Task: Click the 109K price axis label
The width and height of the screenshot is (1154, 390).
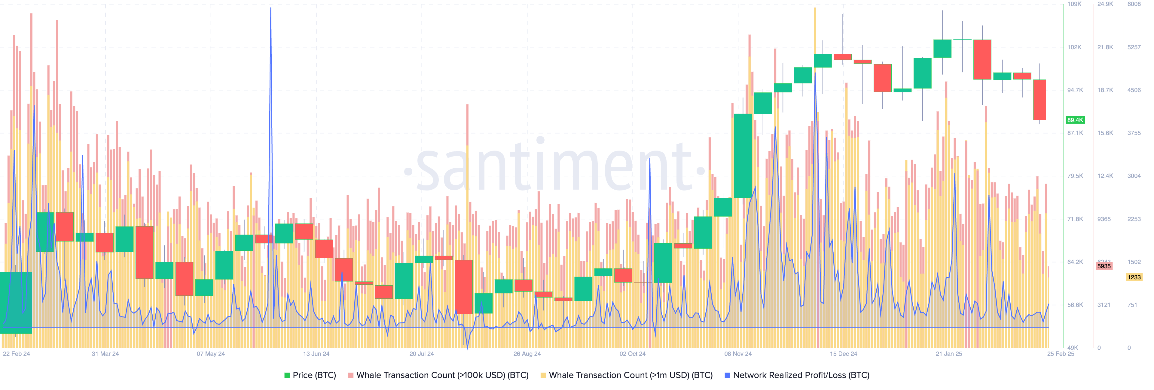Action: (x=1074, y=4)
